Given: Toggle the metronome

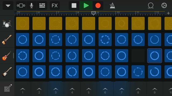Looking at the screenshot, I should click(x=112, y=6).
